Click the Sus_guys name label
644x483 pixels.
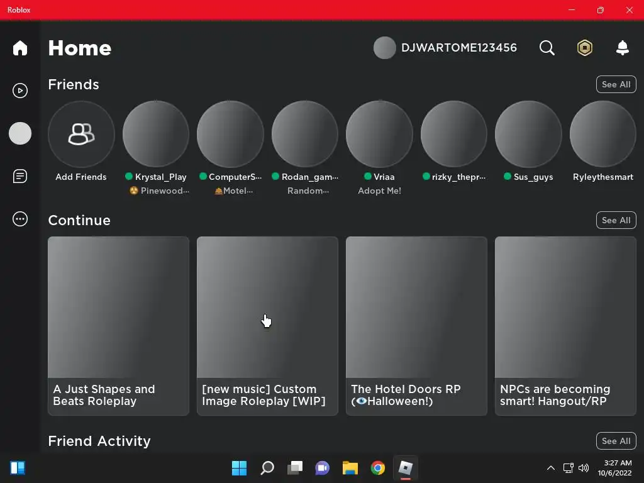click(x=533, y=177)
